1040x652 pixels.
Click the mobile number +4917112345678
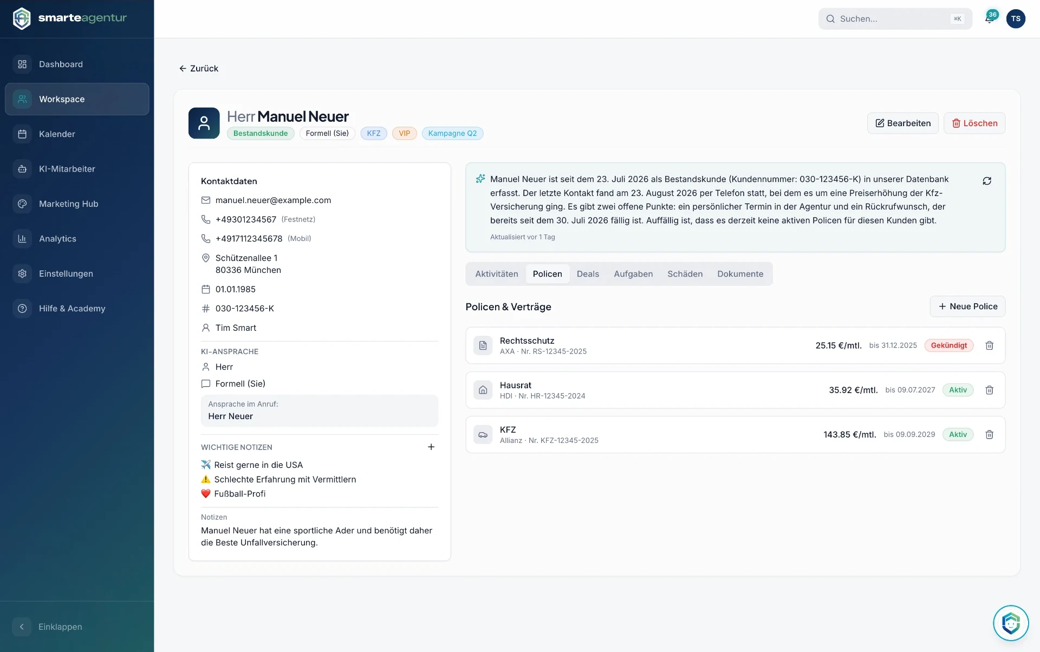click(249, 239)
